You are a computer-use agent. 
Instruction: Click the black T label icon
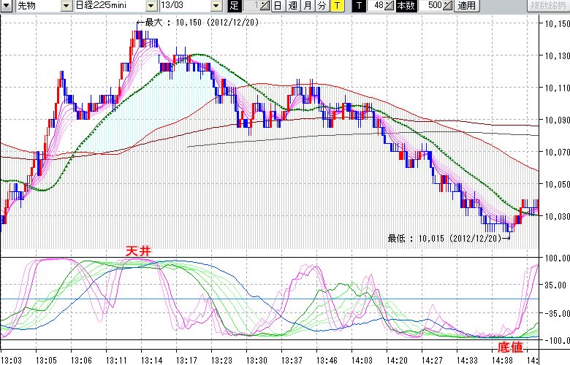point(358,6)
